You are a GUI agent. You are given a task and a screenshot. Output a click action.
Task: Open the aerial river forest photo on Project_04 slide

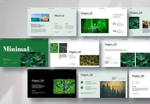click(54, 48)
